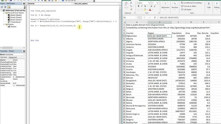This screenshot has height=124, width=221.
Task: Click the Copy icon in Excel Clipboard
Action: tap(131, 6)
